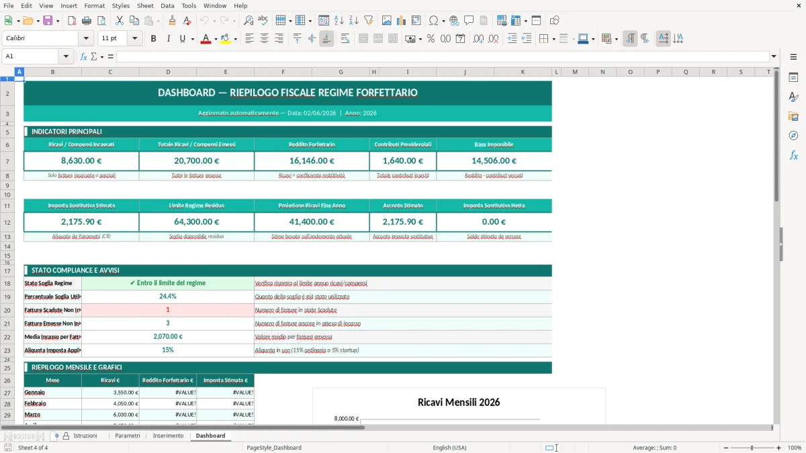
Task: Open the borders dropdown arrow
Action: coord(553,39)
